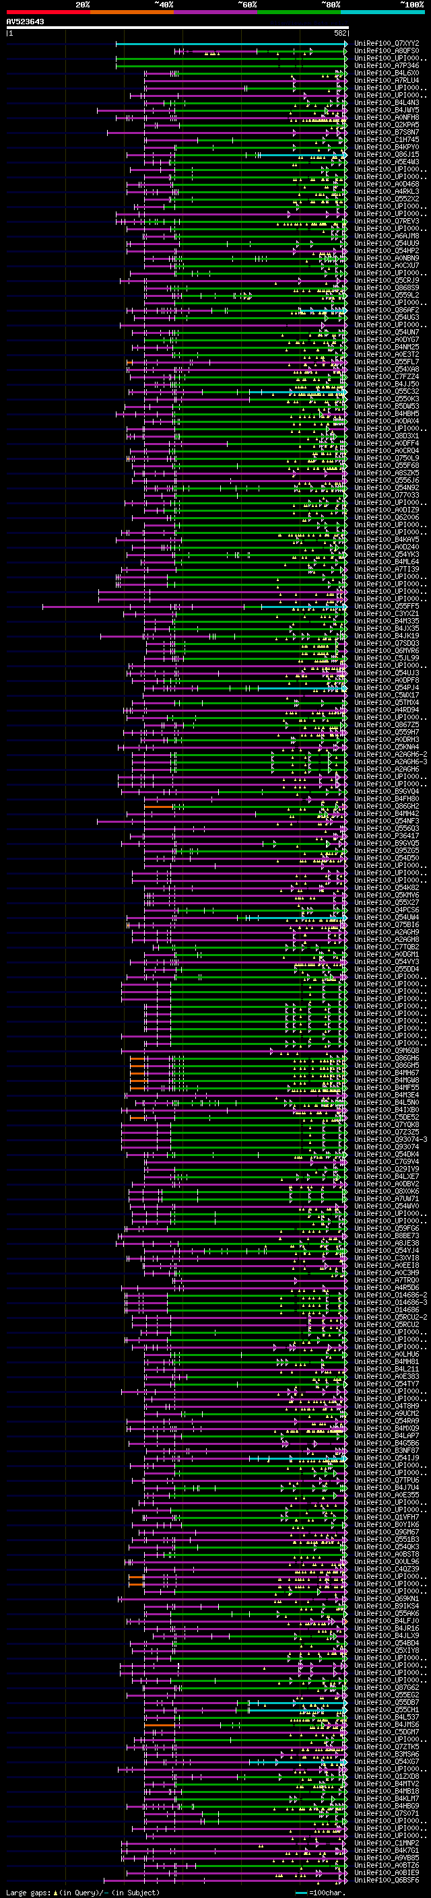Open the UniRef100_A7P346 hit
431x1898 pixels.
click(387, 65)
